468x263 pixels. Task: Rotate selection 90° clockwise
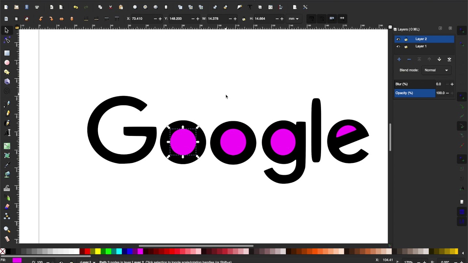(51, 19)
